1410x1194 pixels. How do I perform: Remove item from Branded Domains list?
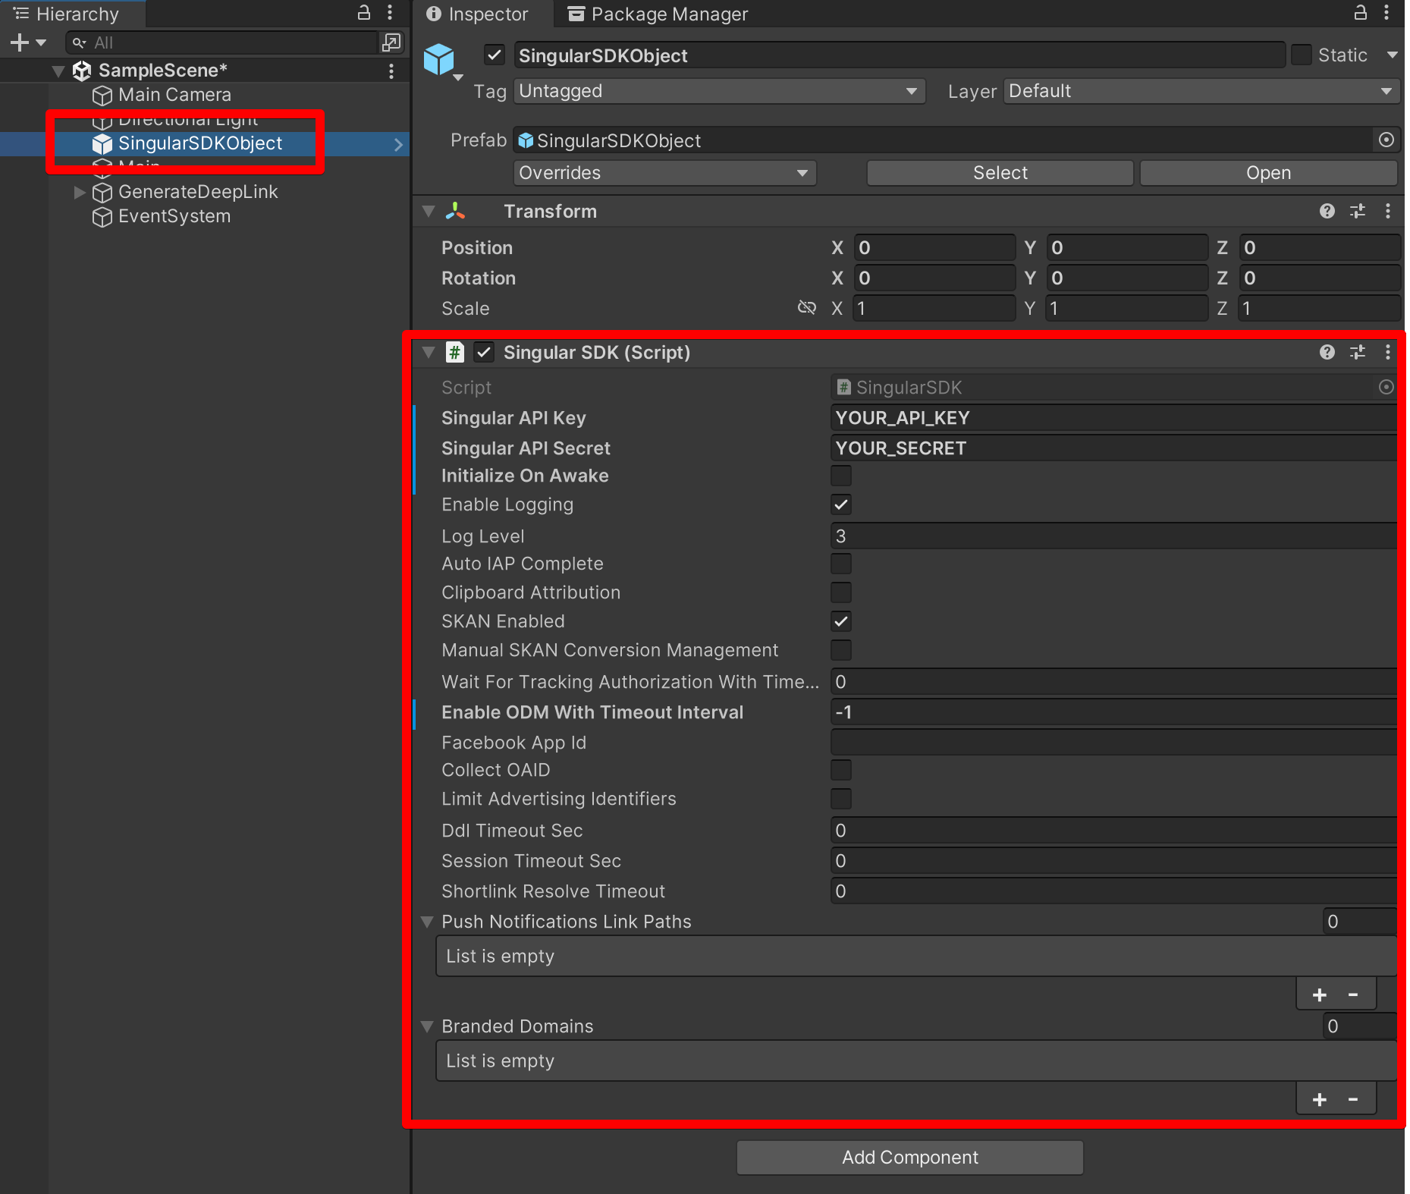(x=1352, y=1100)
